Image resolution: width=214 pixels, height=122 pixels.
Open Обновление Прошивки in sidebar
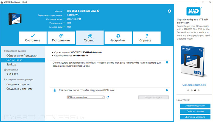pyautogui.click(x=22, y=56)
